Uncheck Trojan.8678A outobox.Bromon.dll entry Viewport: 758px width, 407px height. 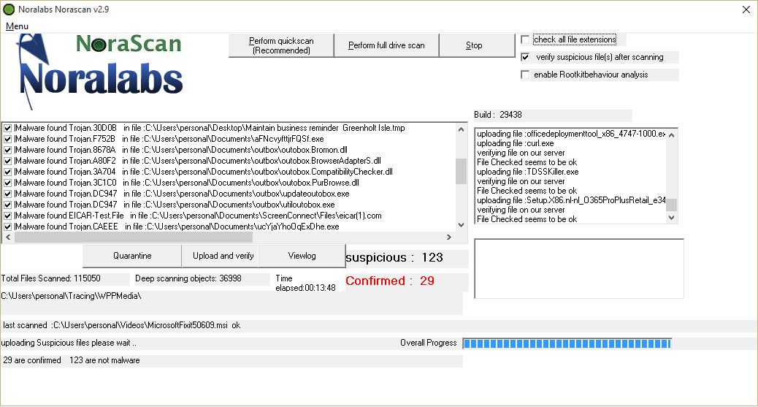[x=8, y=150]
